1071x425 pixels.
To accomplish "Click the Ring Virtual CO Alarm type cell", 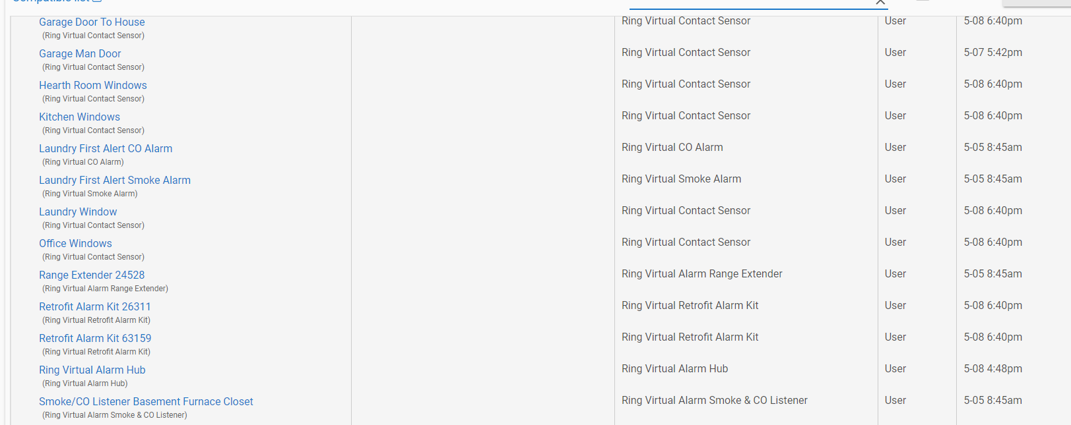I will (x=672, y=147).
